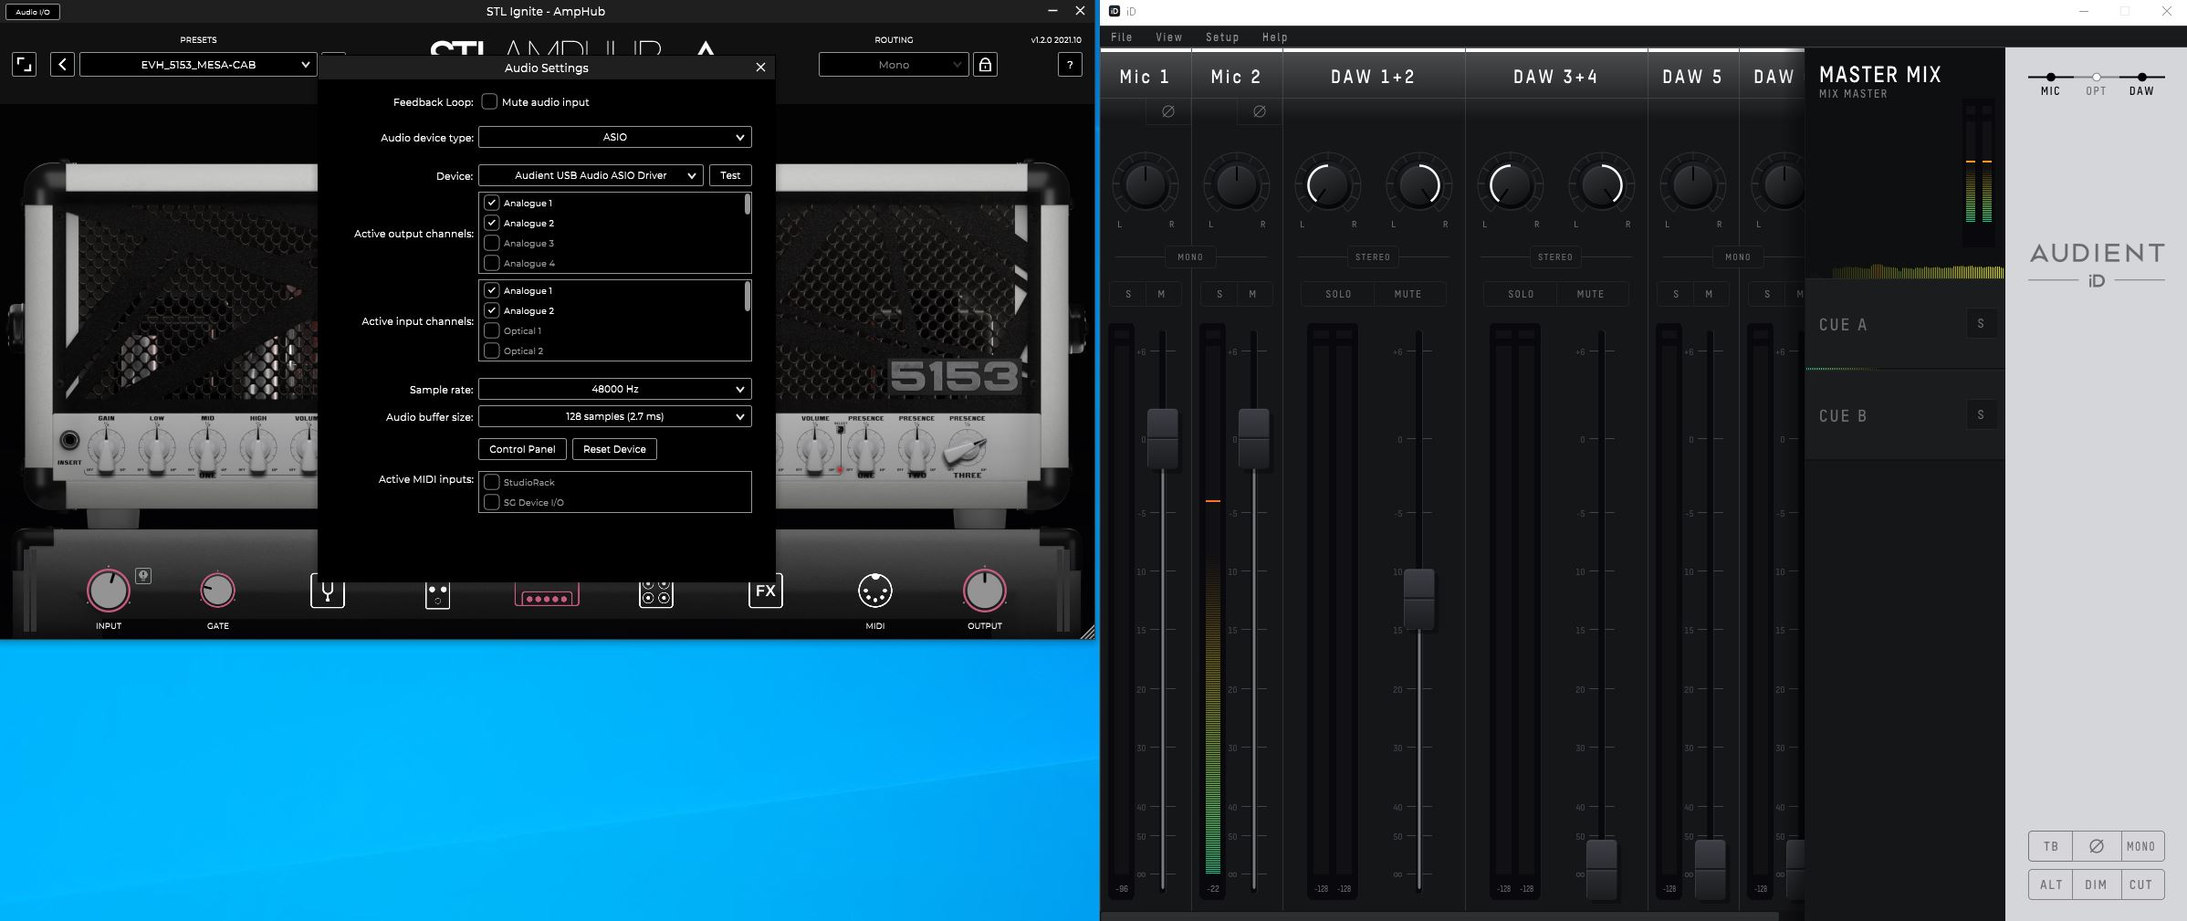Open the Sample rate dropdown

coord(615,389)
